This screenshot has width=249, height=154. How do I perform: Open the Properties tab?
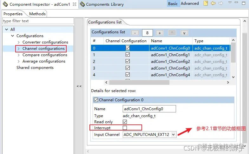[13, 14]
